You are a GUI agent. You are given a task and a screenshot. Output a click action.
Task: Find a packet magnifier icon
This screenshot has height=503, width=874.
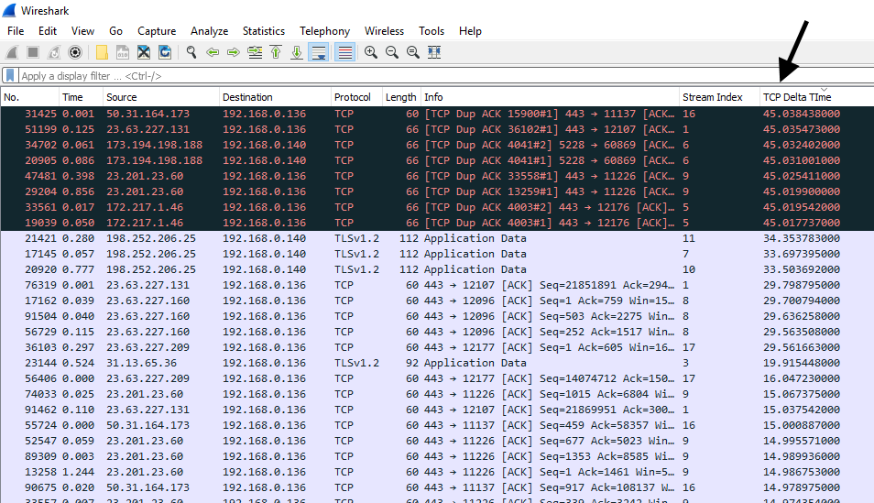point(191,52)
